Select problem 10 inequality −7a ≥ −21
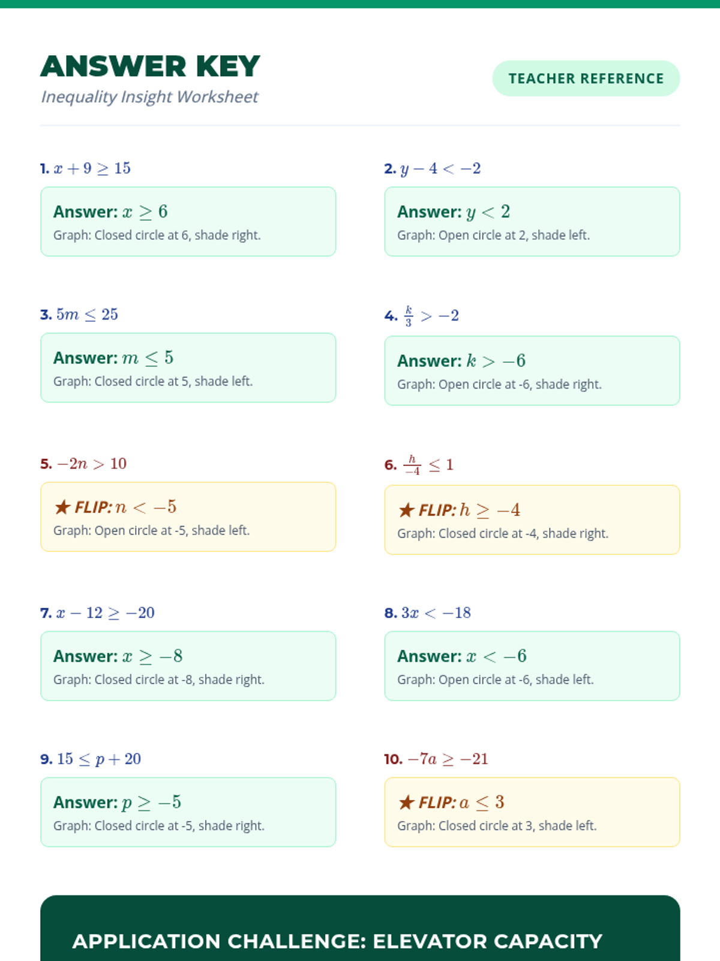 click(x=448, y=759)
